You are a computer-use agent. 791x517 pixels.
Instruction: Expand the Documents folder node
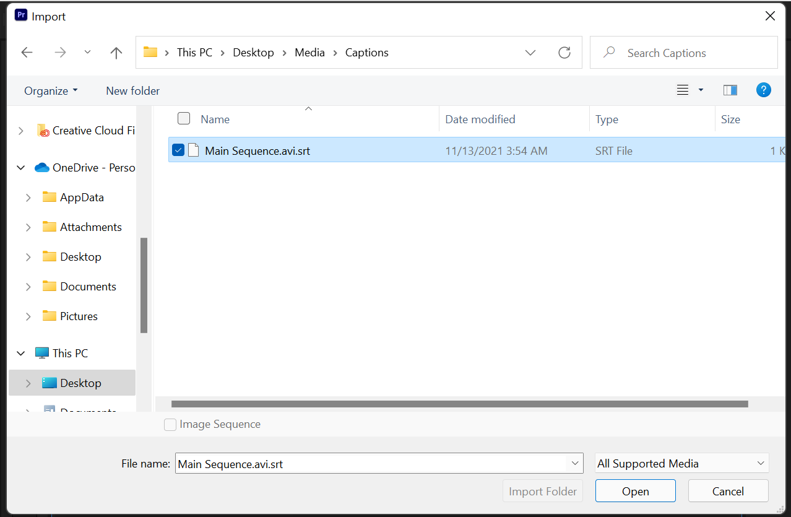click(28, 287)
